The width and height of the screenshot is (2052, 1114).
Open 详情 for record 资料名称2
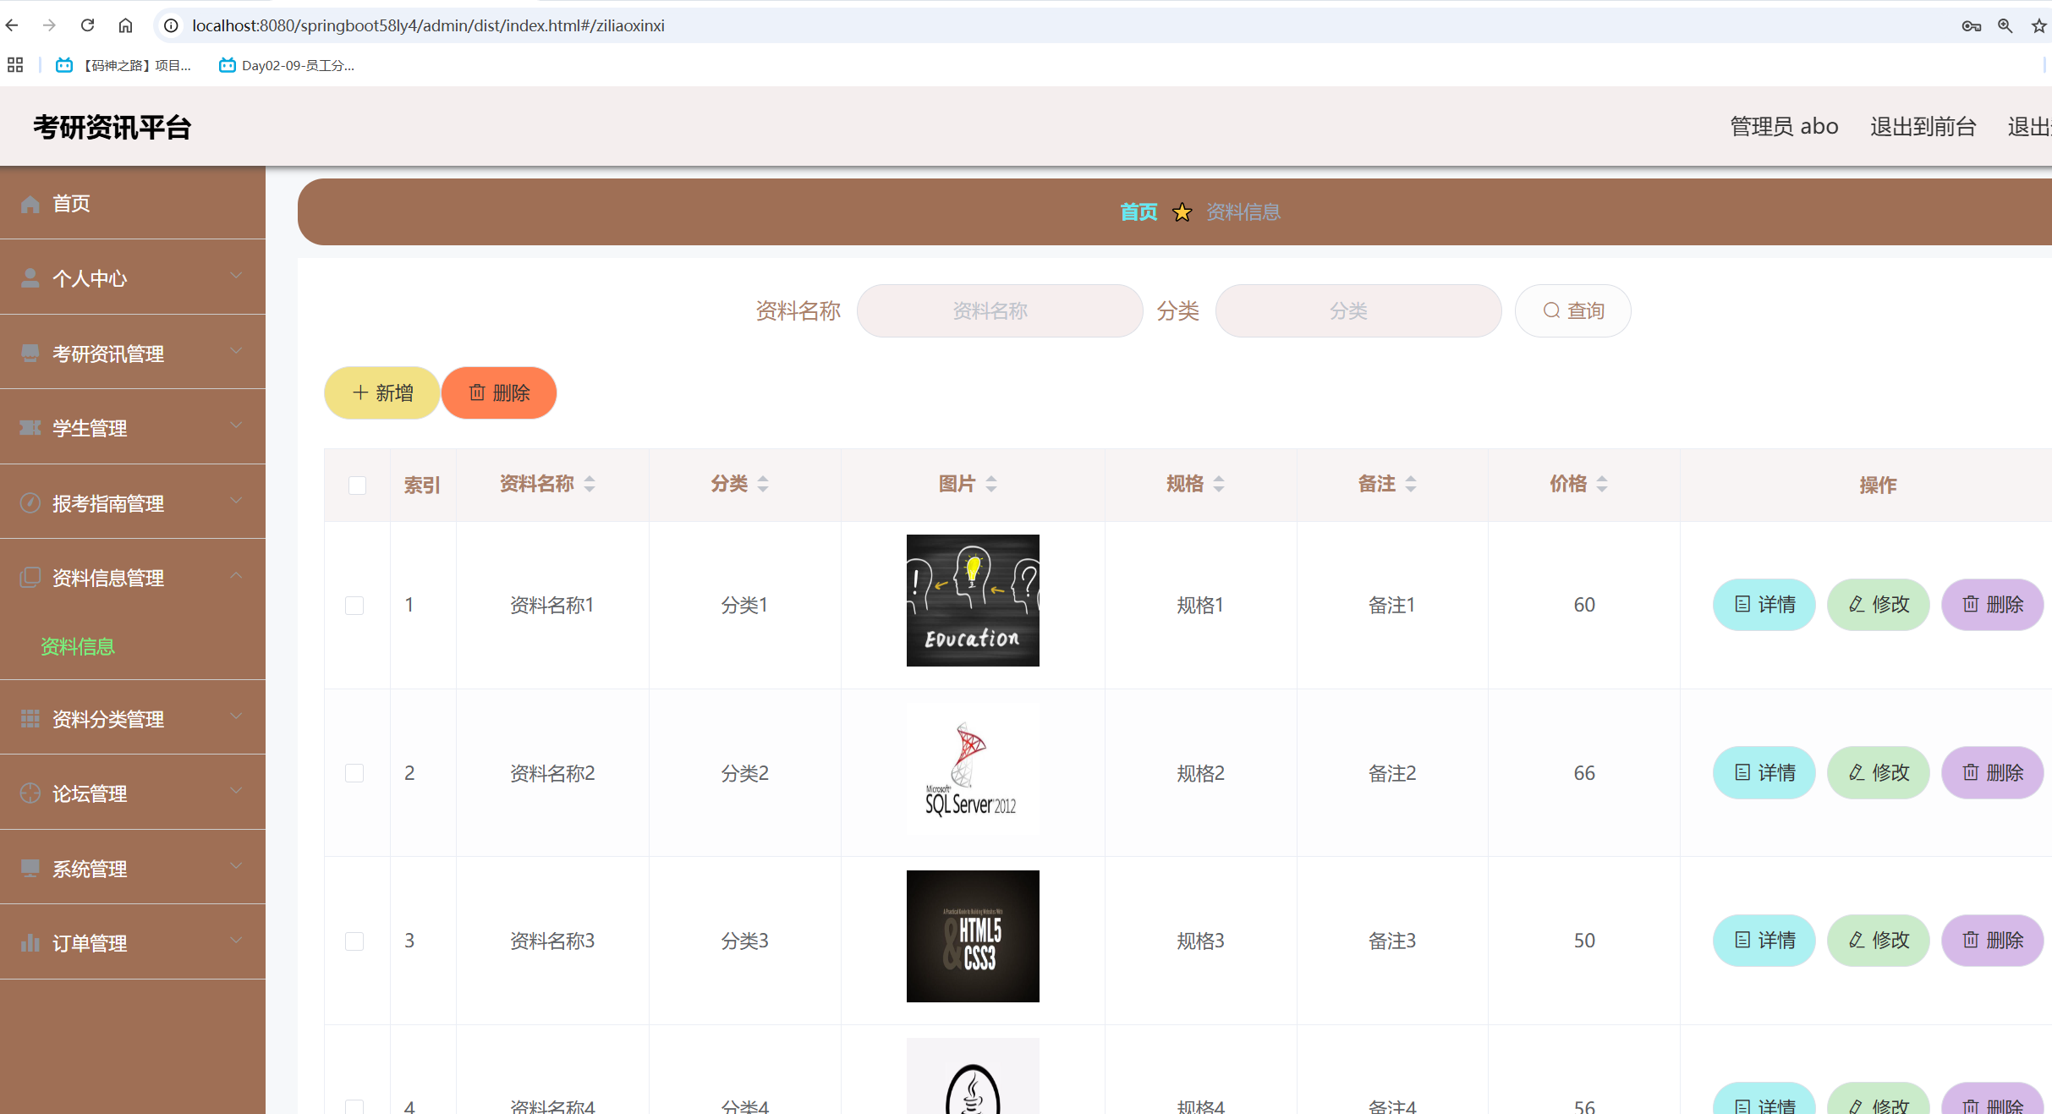1763,772
